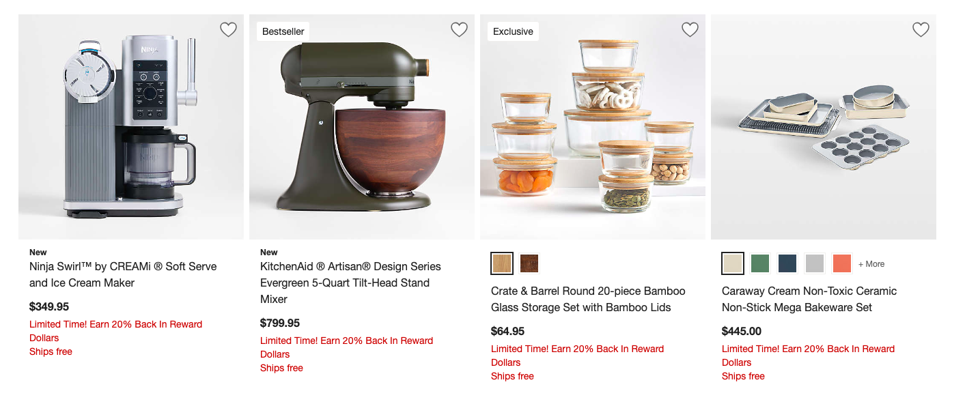Toggle heart on Caraway Bakeware Set

click(x=921, y=29)
